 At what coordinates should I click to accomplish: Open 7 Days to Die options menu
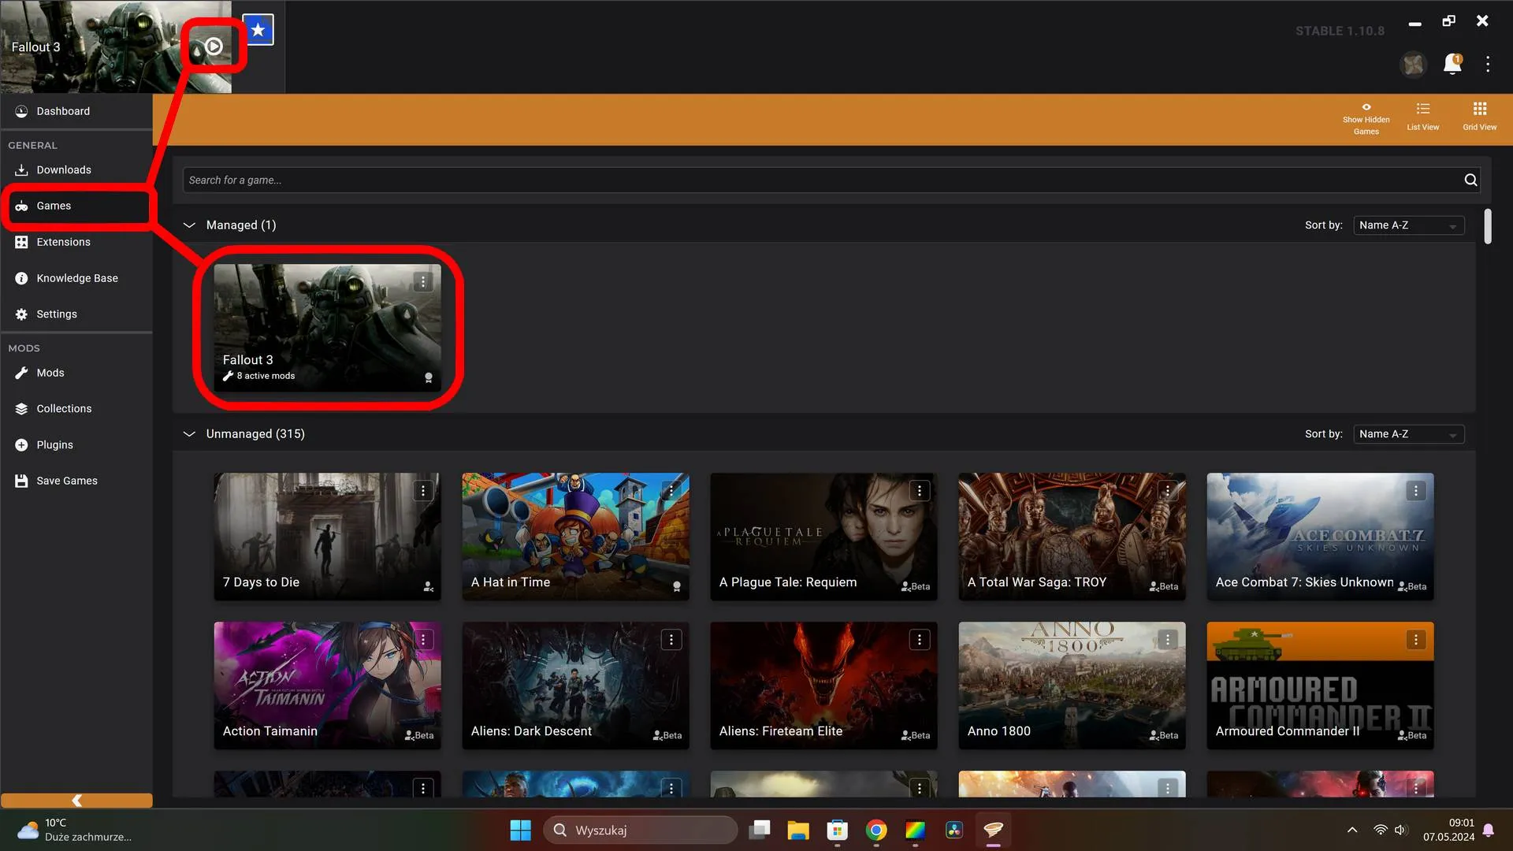pos(423,491)
